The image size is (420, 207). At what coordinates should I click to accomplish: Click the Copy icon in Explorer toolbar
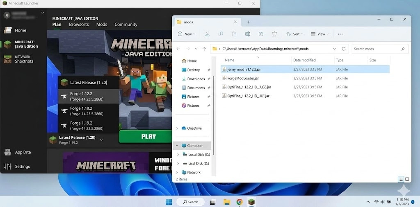[x=221, y=34]
